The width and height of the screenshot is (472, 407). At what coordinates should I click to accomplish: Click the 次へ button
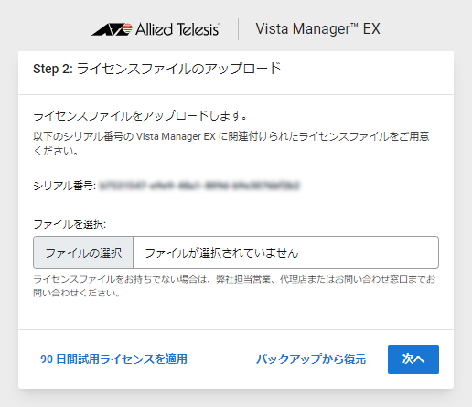pos(413,359)
